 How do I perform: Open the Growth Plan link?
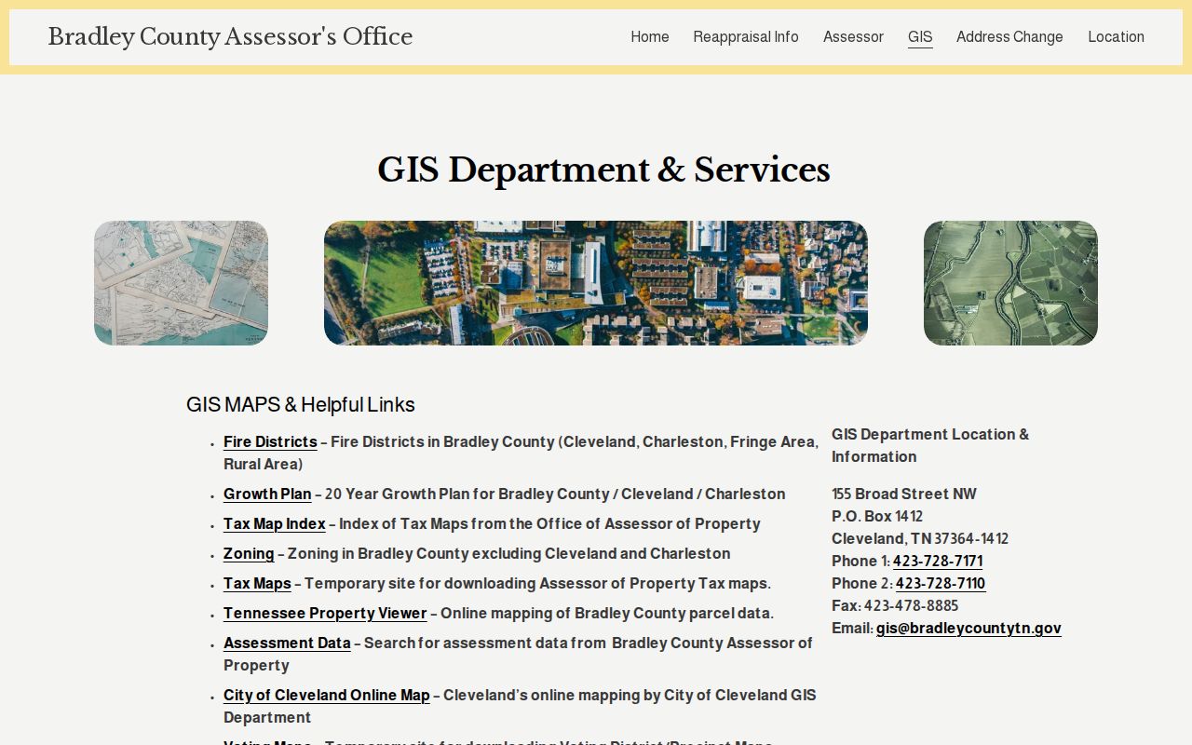[x=267, y=494]
